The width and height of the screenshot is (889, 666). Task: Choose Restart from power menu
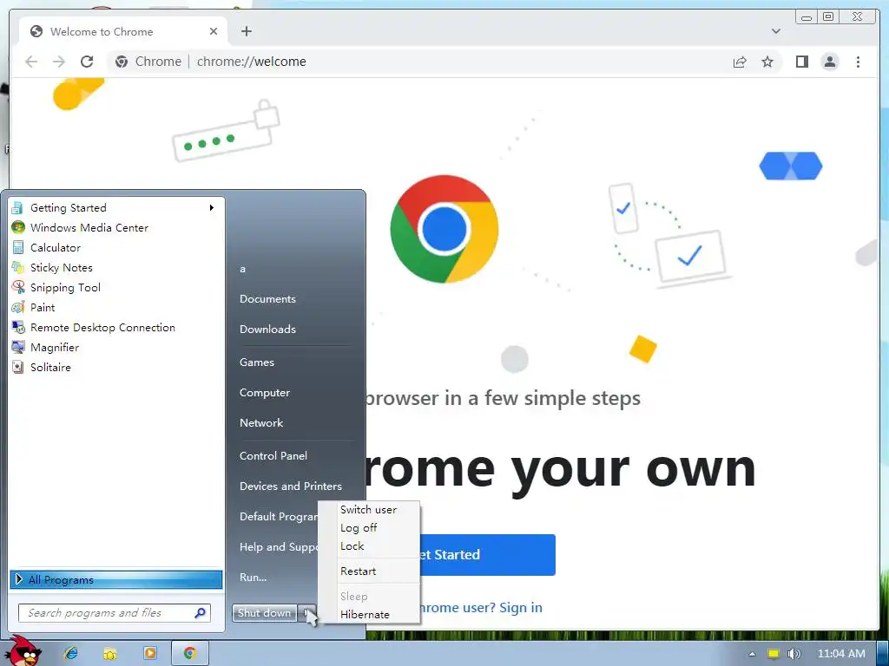[x=368, y=571]
